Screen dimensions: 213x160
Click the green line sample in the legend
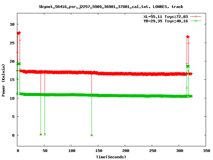[x=196, y=21]
